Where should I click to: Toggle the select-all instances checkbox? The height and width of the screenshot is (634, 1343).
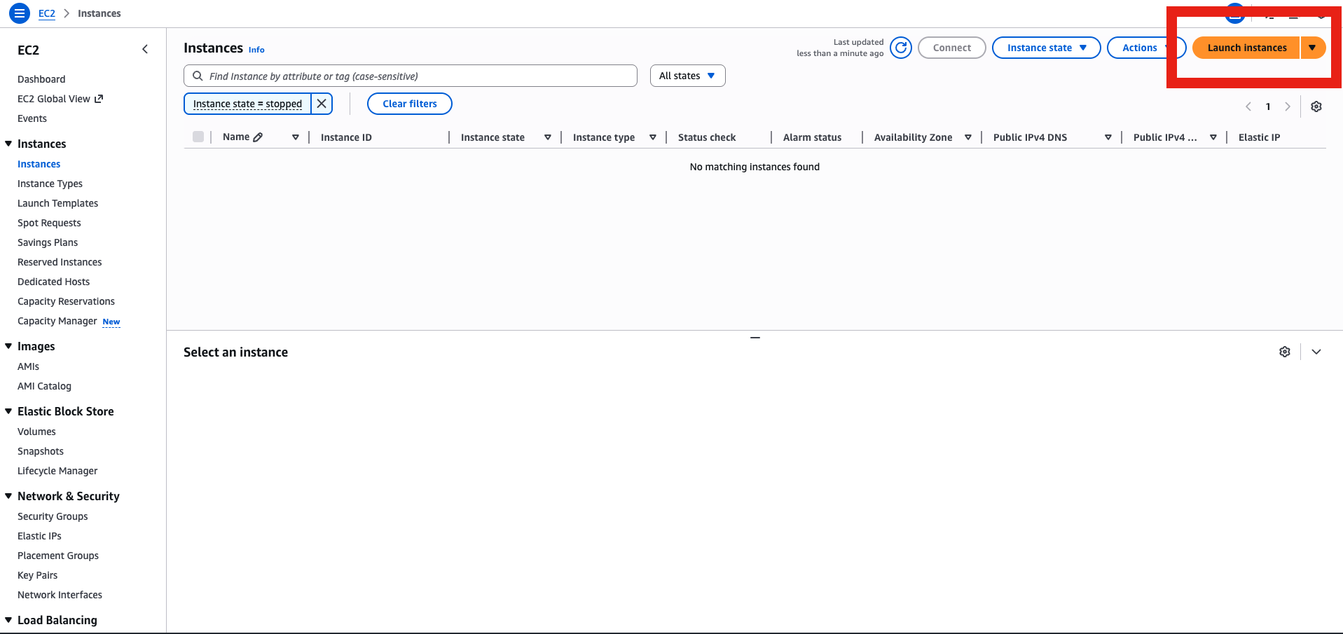[x=198, y=137]
